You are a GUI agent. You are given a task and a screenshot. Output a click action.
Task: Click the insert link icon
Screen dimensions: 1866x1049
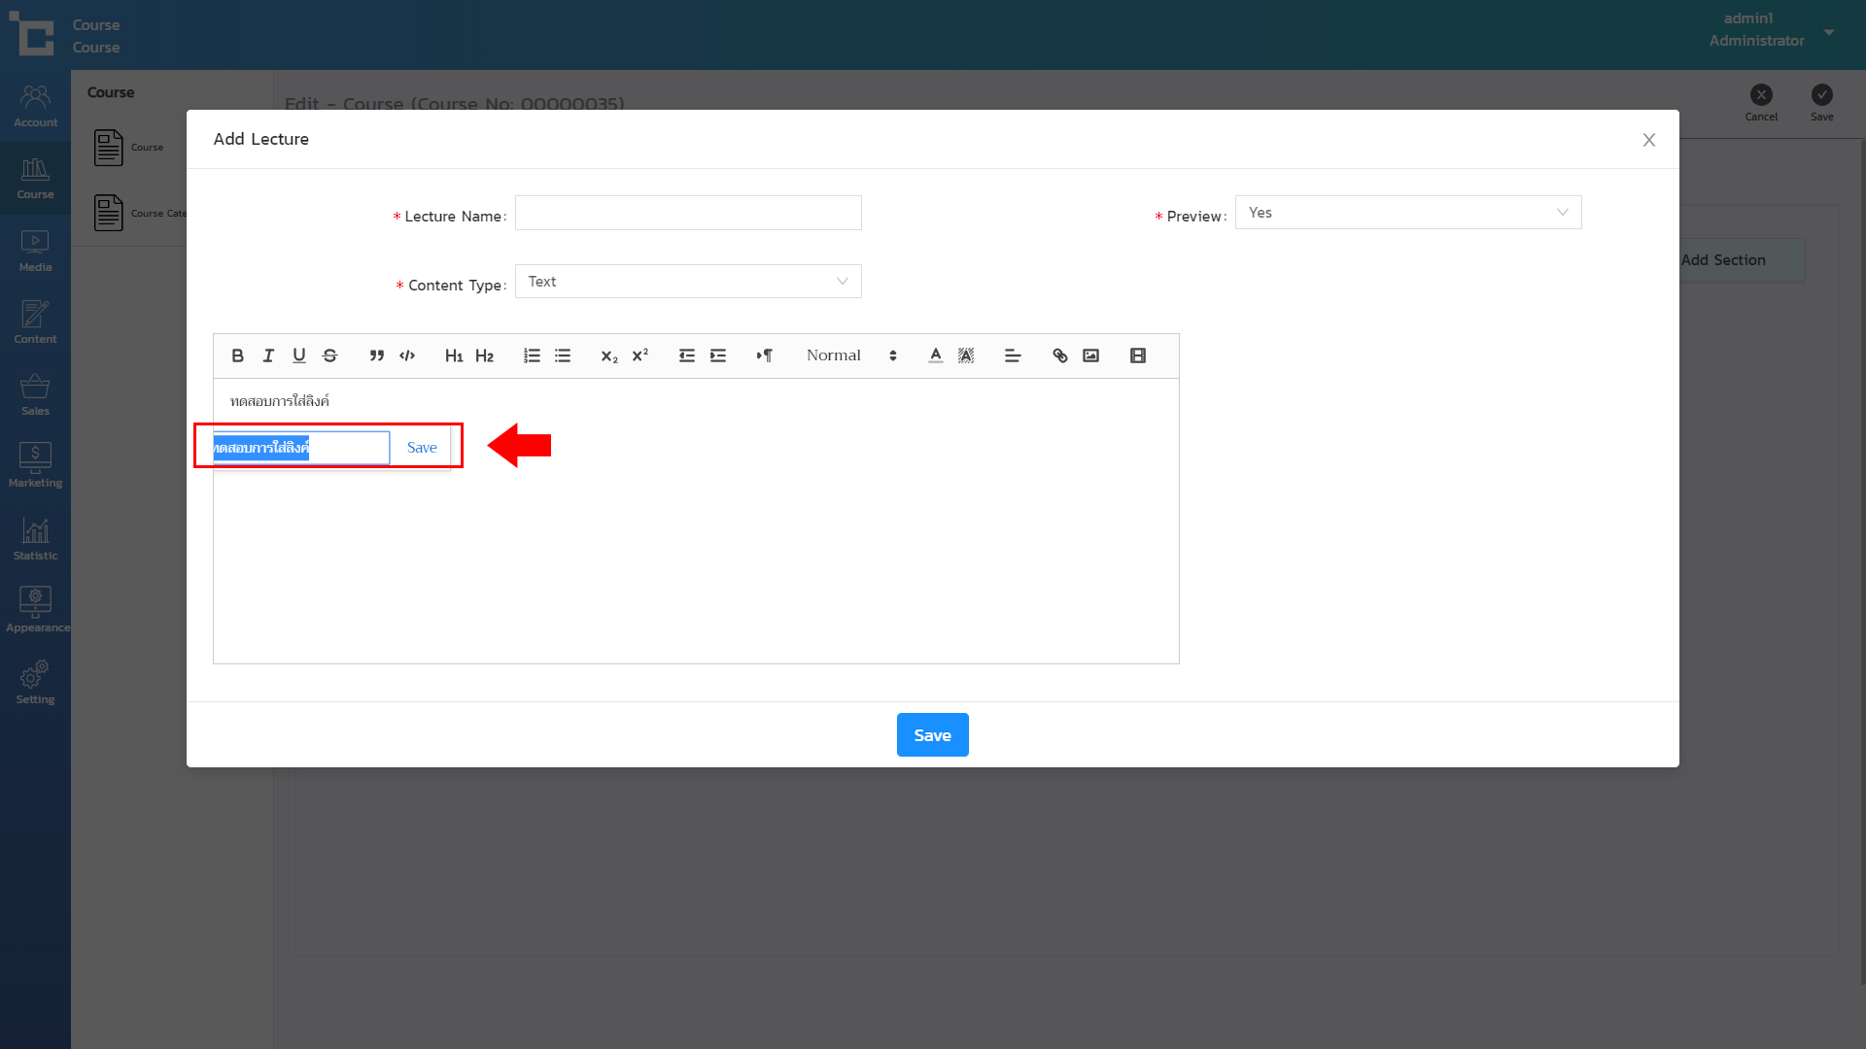pyautogui.click(x=1059, y=355)
